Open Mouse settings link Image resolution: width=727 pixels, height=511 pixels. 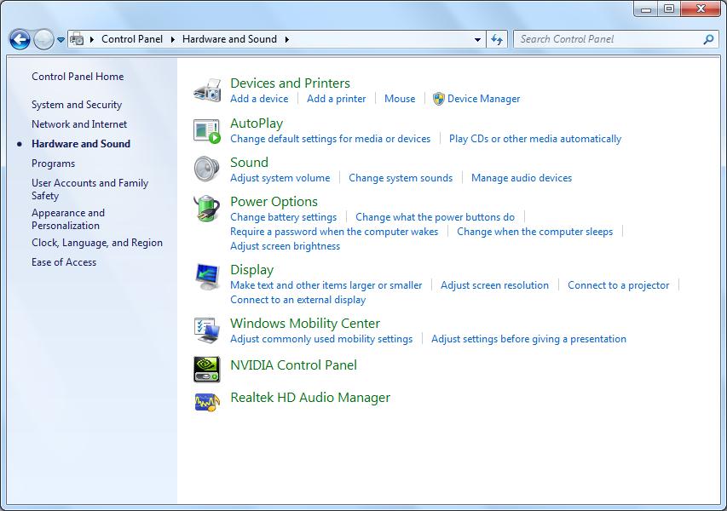pos(400,99)
